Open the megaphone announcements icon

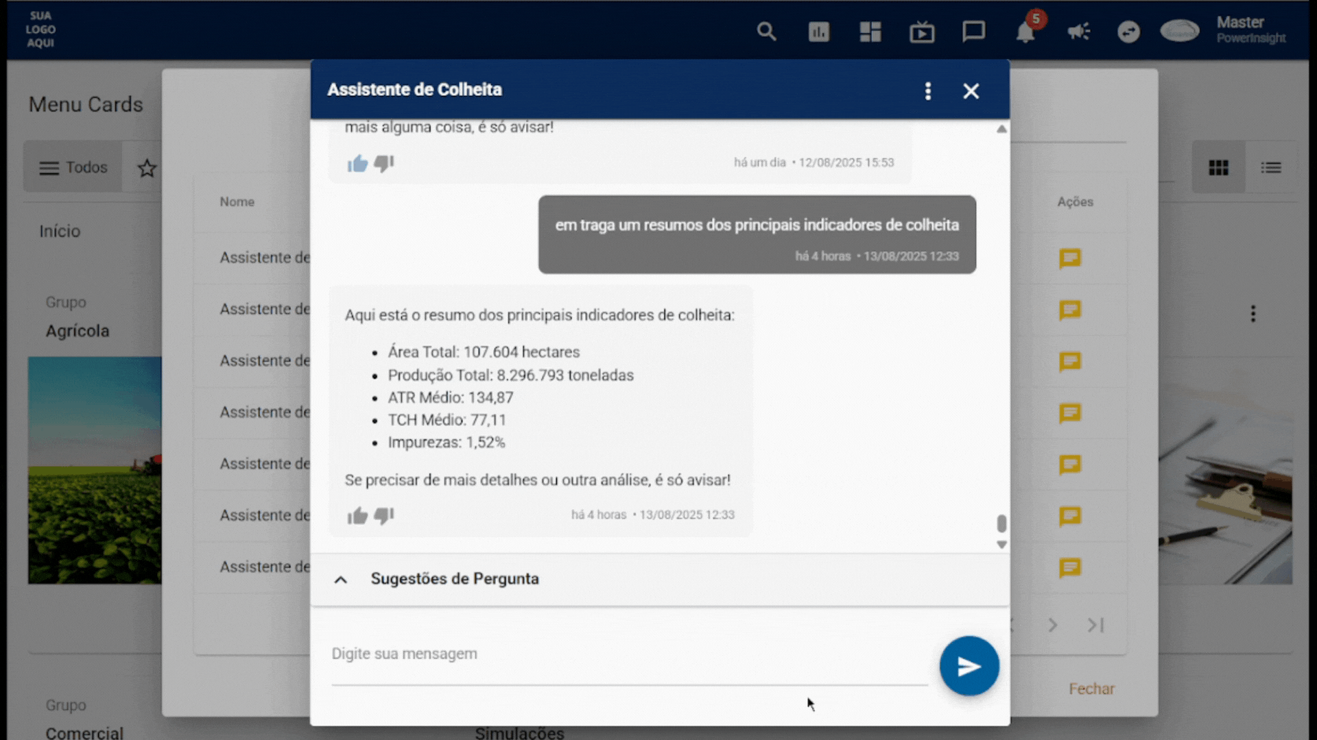[x=1078, y=32]
